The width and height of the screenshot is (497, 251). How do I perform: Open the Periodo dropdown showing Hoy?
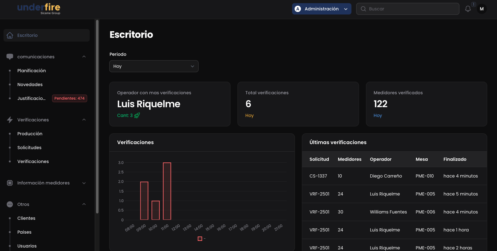pos(154,66)
